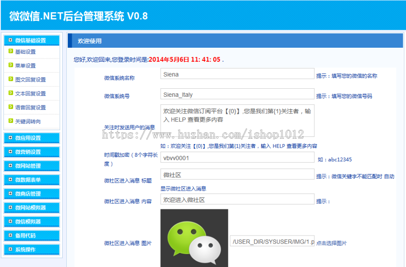Expand the 微网站管理 section

[x=30, y=166]
